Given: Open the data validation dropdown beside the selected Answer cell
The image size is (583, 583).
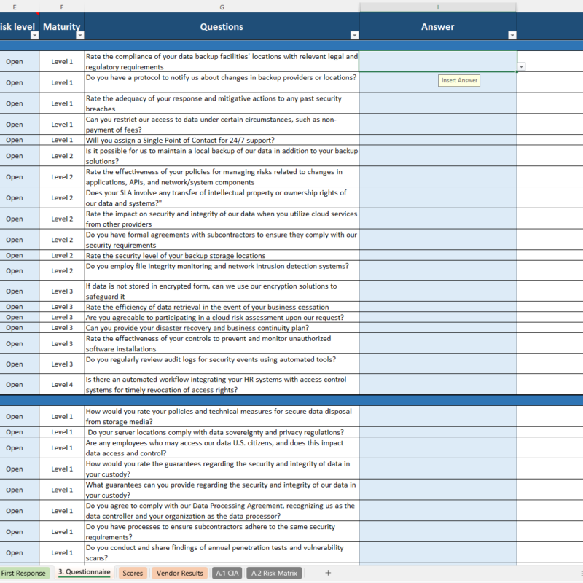Looking at the screenshot, I should [x=521, y=66].
